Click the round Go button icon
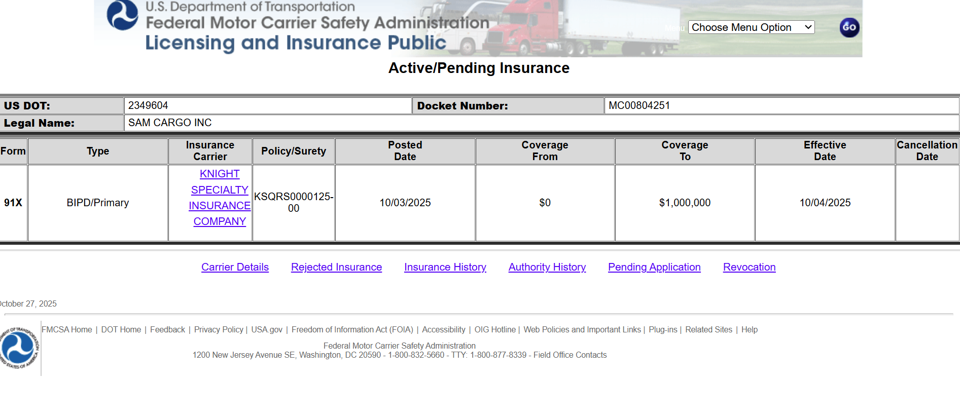960x416 pixels. [849, 27]
